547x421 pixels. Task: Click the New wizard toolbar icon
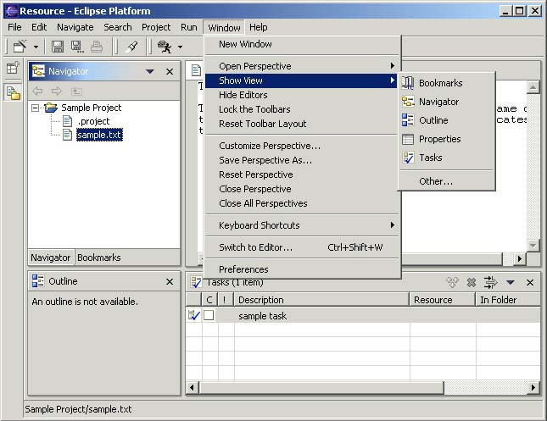(x=20, y=47)
